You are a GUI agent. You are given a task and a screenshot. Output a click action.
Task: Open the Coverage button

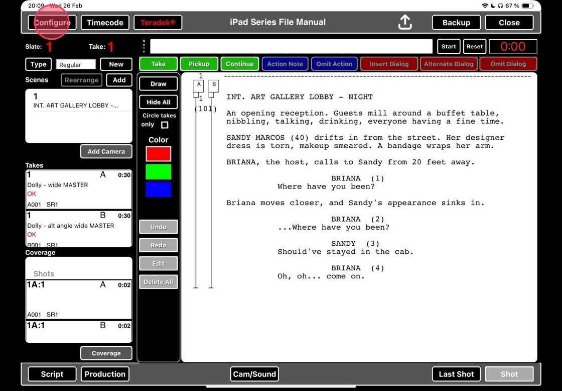106,353
